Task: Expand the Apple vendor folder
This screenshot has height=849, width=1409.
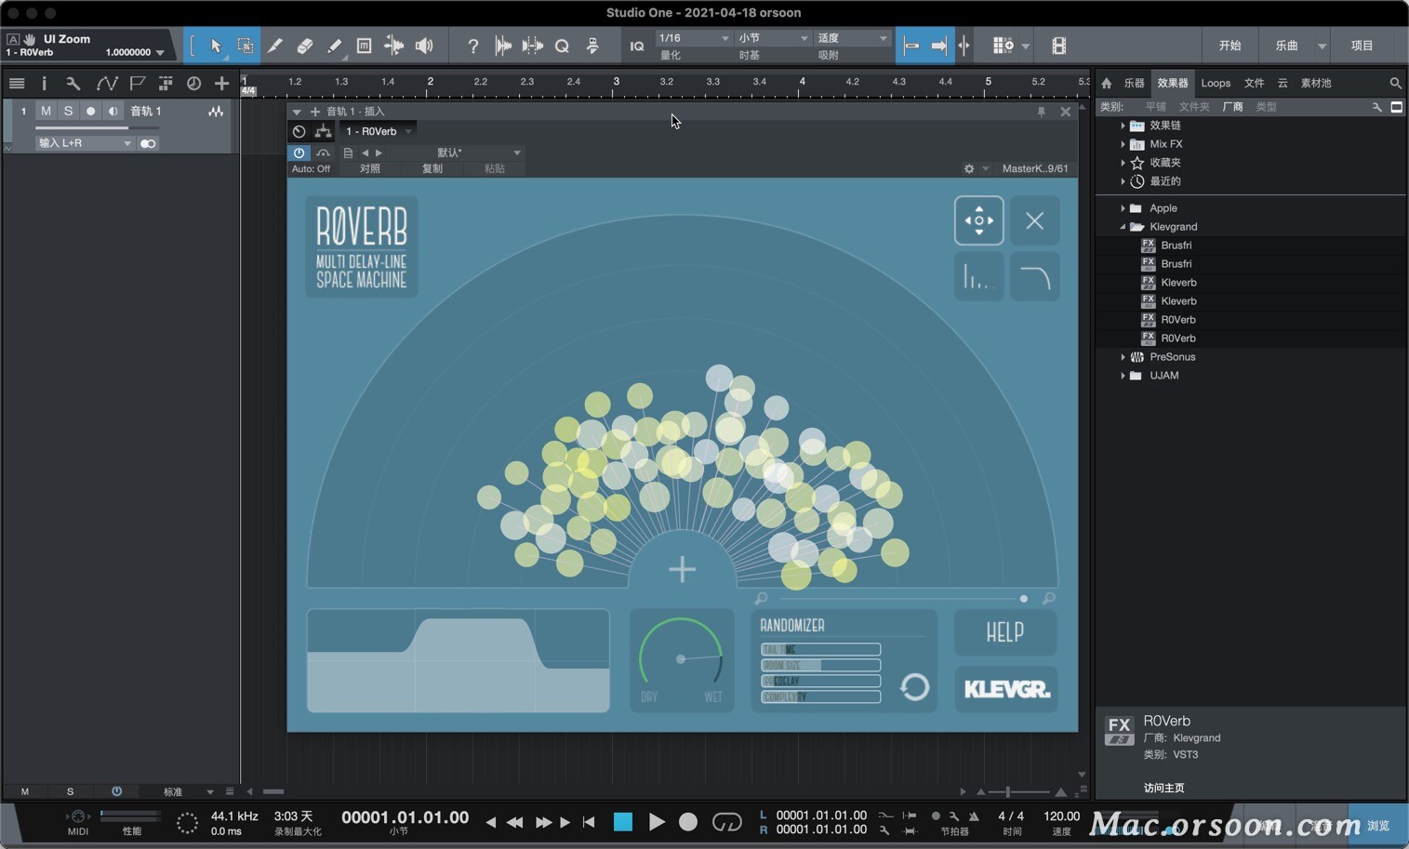Action: pos(1123,208)
